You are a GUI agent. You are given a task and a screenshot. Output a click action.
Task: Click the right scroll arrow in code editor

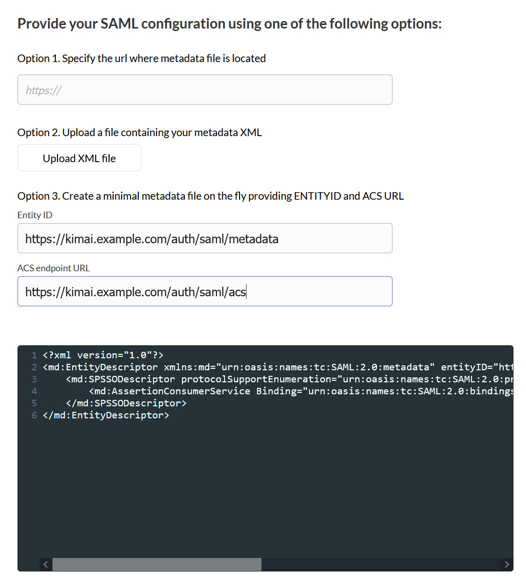pyautogui.click(x=506, y=564)
